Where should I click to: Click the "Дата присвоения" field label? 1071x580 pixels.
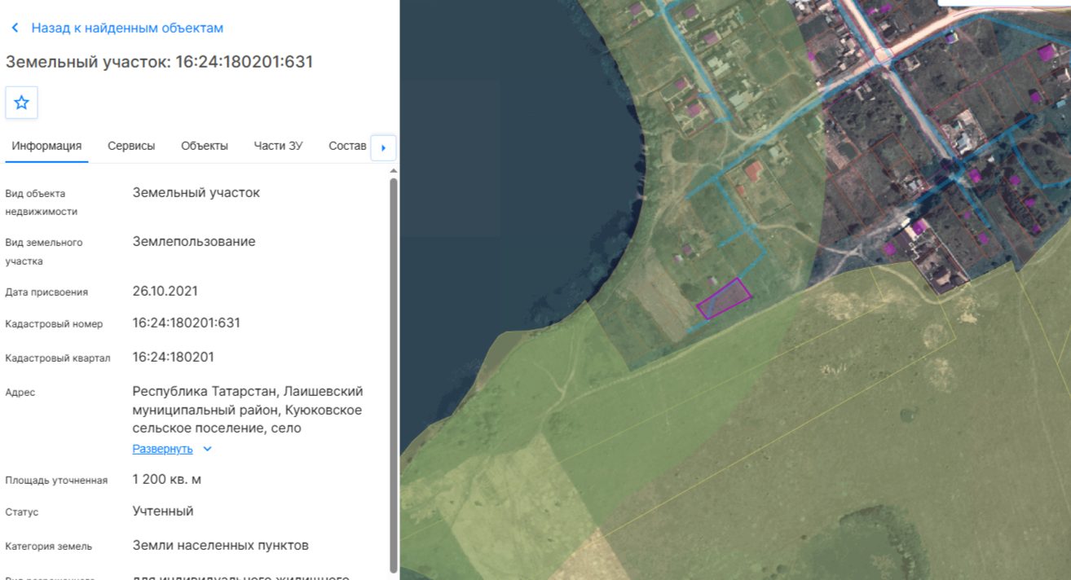click(46, 292)
